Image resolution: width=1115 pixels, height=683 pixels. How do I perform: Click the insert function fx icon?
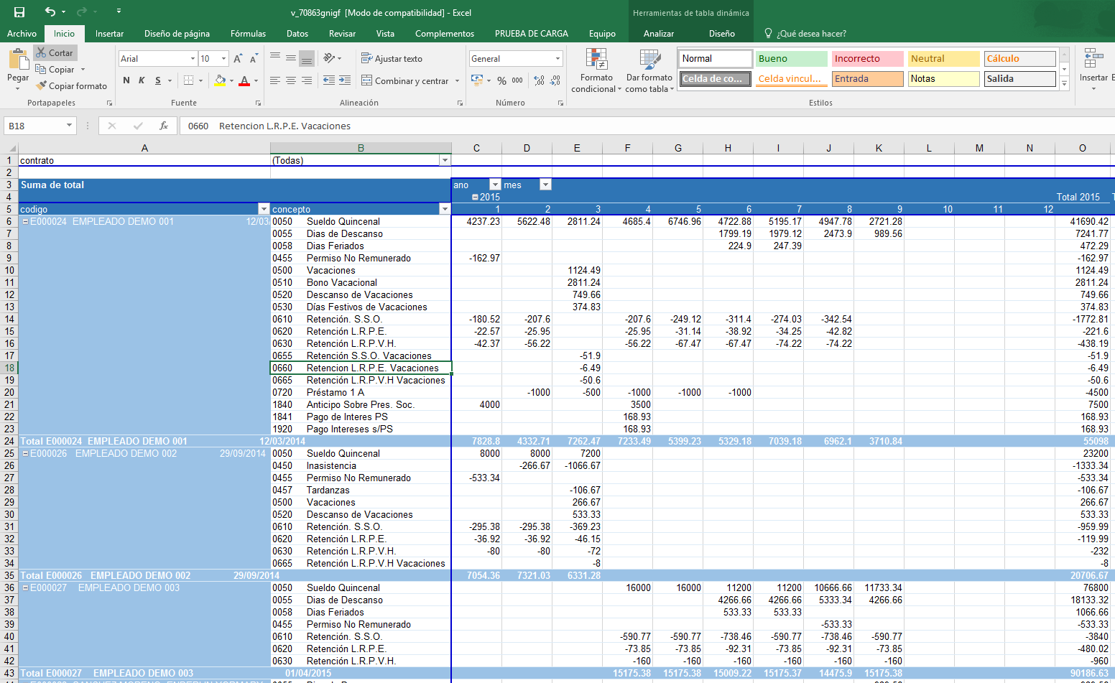click(164, 126)
